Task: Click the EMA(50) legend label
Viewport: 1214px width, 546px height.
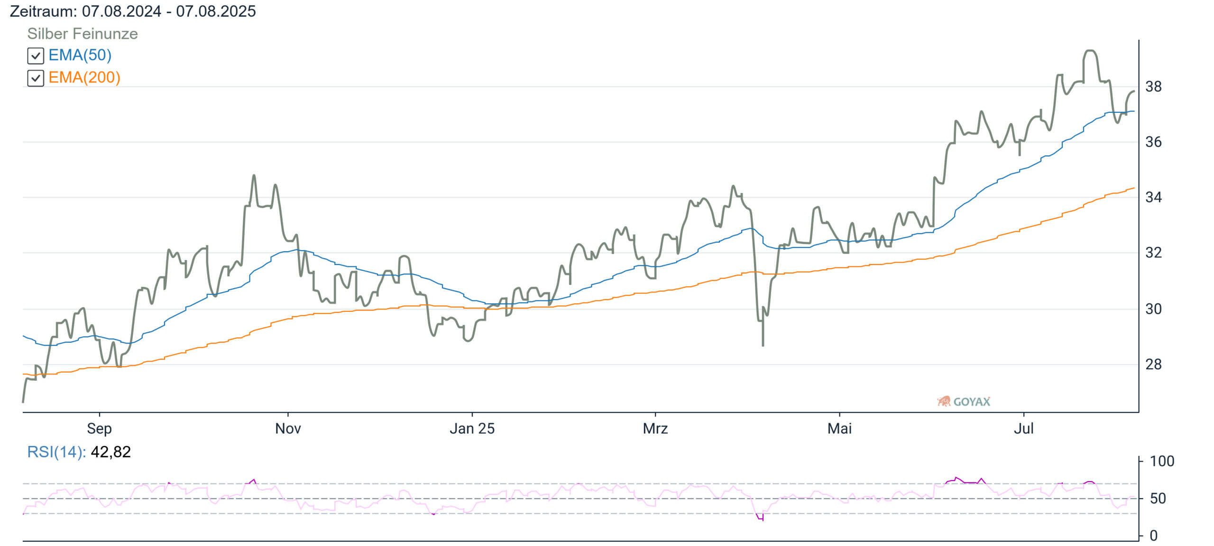Action: pos(80,55)
